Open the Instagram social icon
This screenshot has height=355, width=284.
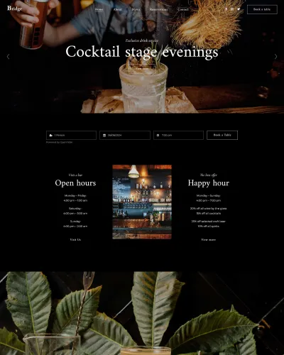(232, 9)
